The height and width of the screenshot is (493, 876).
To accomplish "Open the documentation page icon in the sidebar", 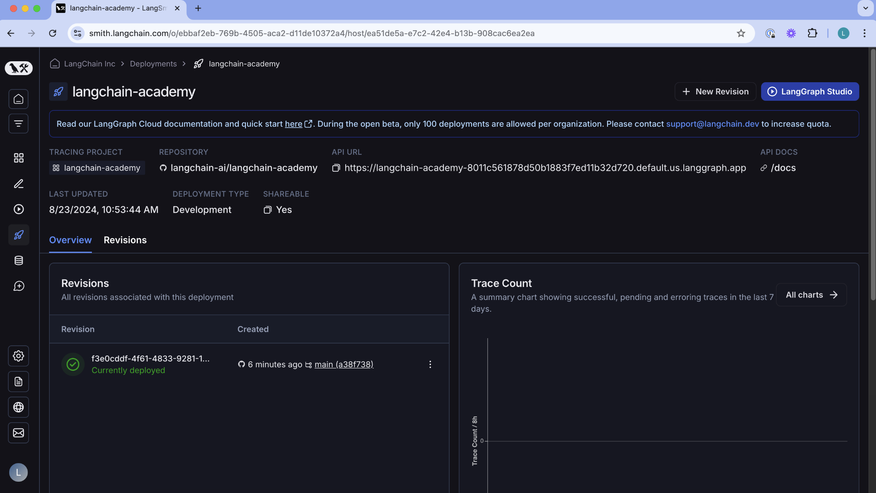I will [18, 381].
